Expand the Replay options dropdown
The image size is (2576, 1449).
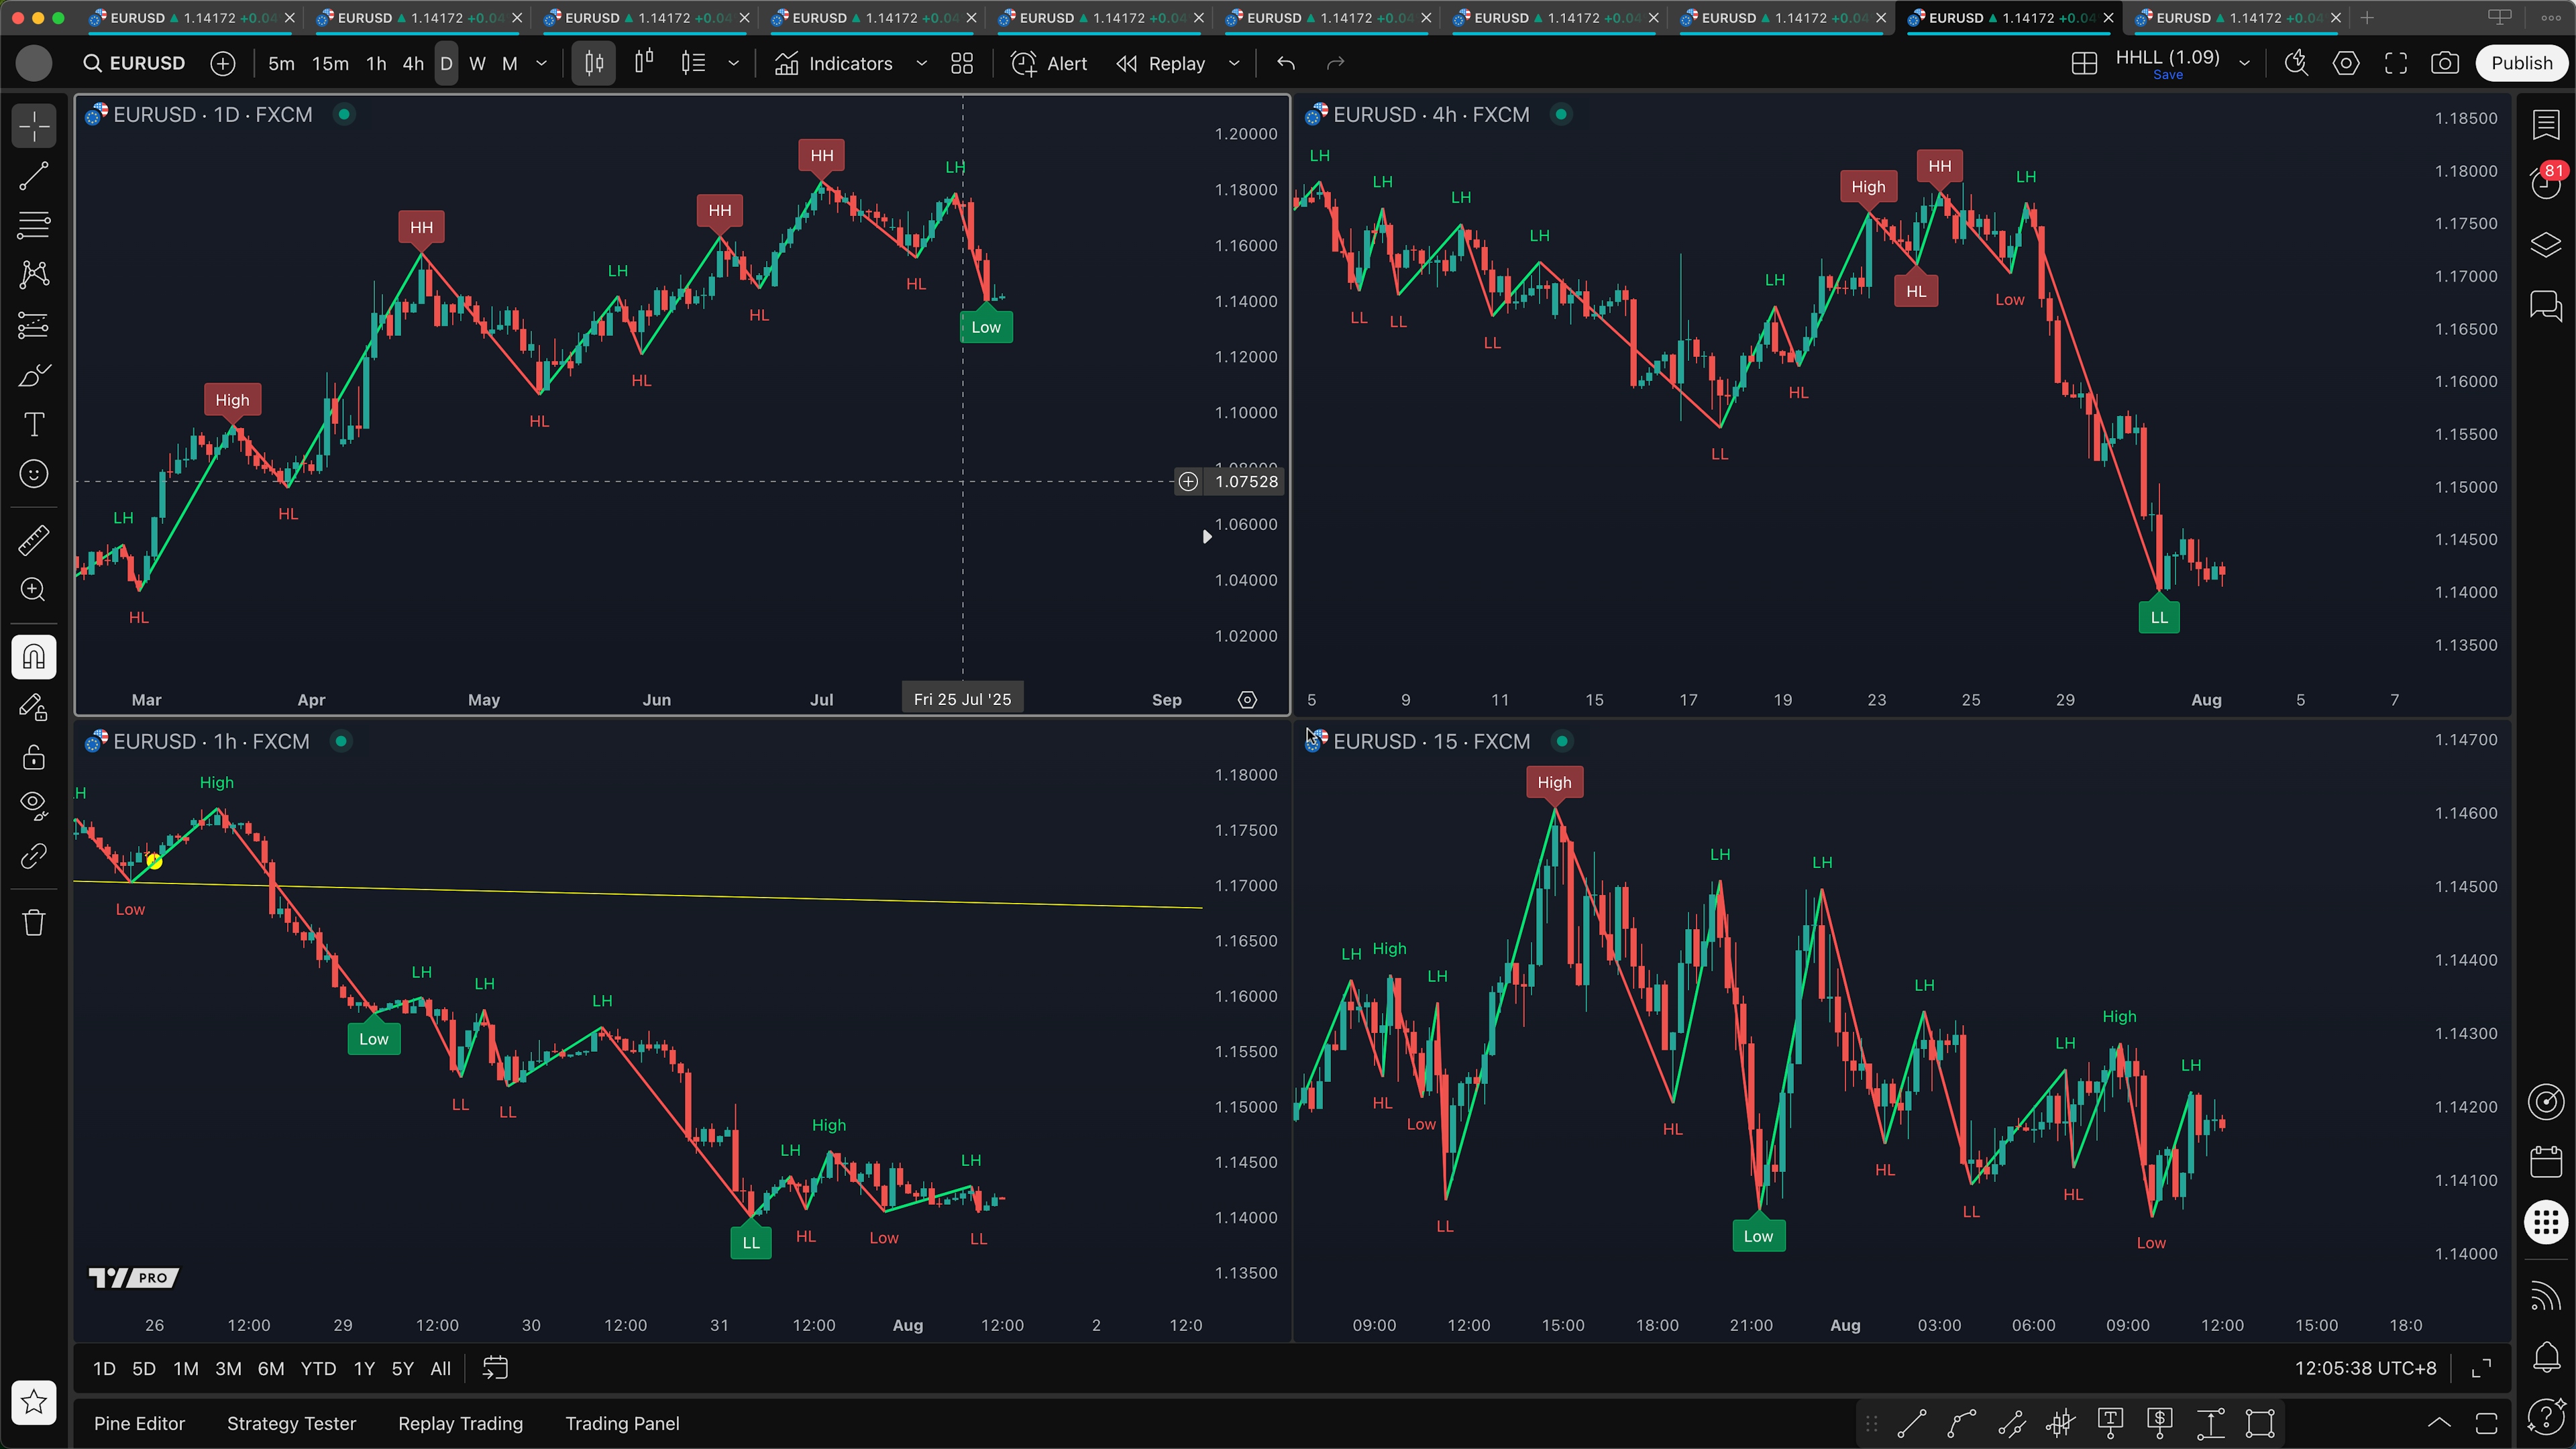(1234, 63)
